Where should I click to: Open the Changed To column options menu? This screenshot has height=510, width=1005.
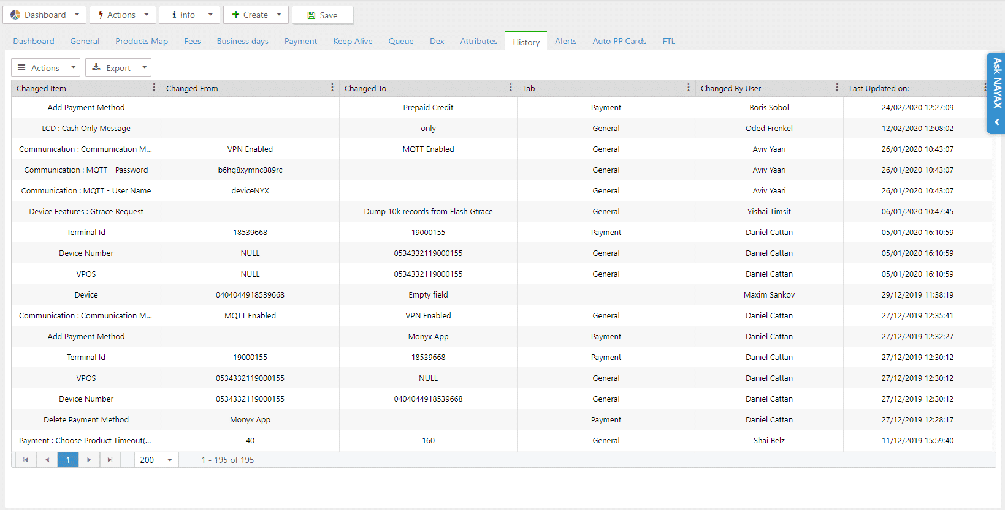tap(511, 88)
